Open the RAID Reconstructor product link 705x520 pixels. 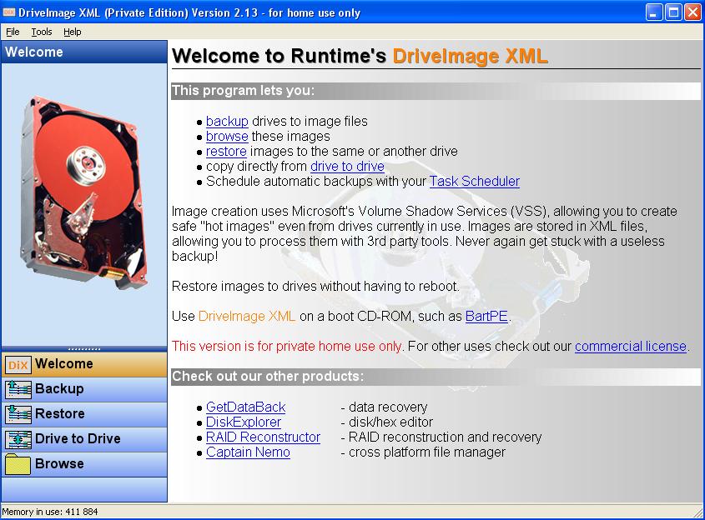pos(263,437)
